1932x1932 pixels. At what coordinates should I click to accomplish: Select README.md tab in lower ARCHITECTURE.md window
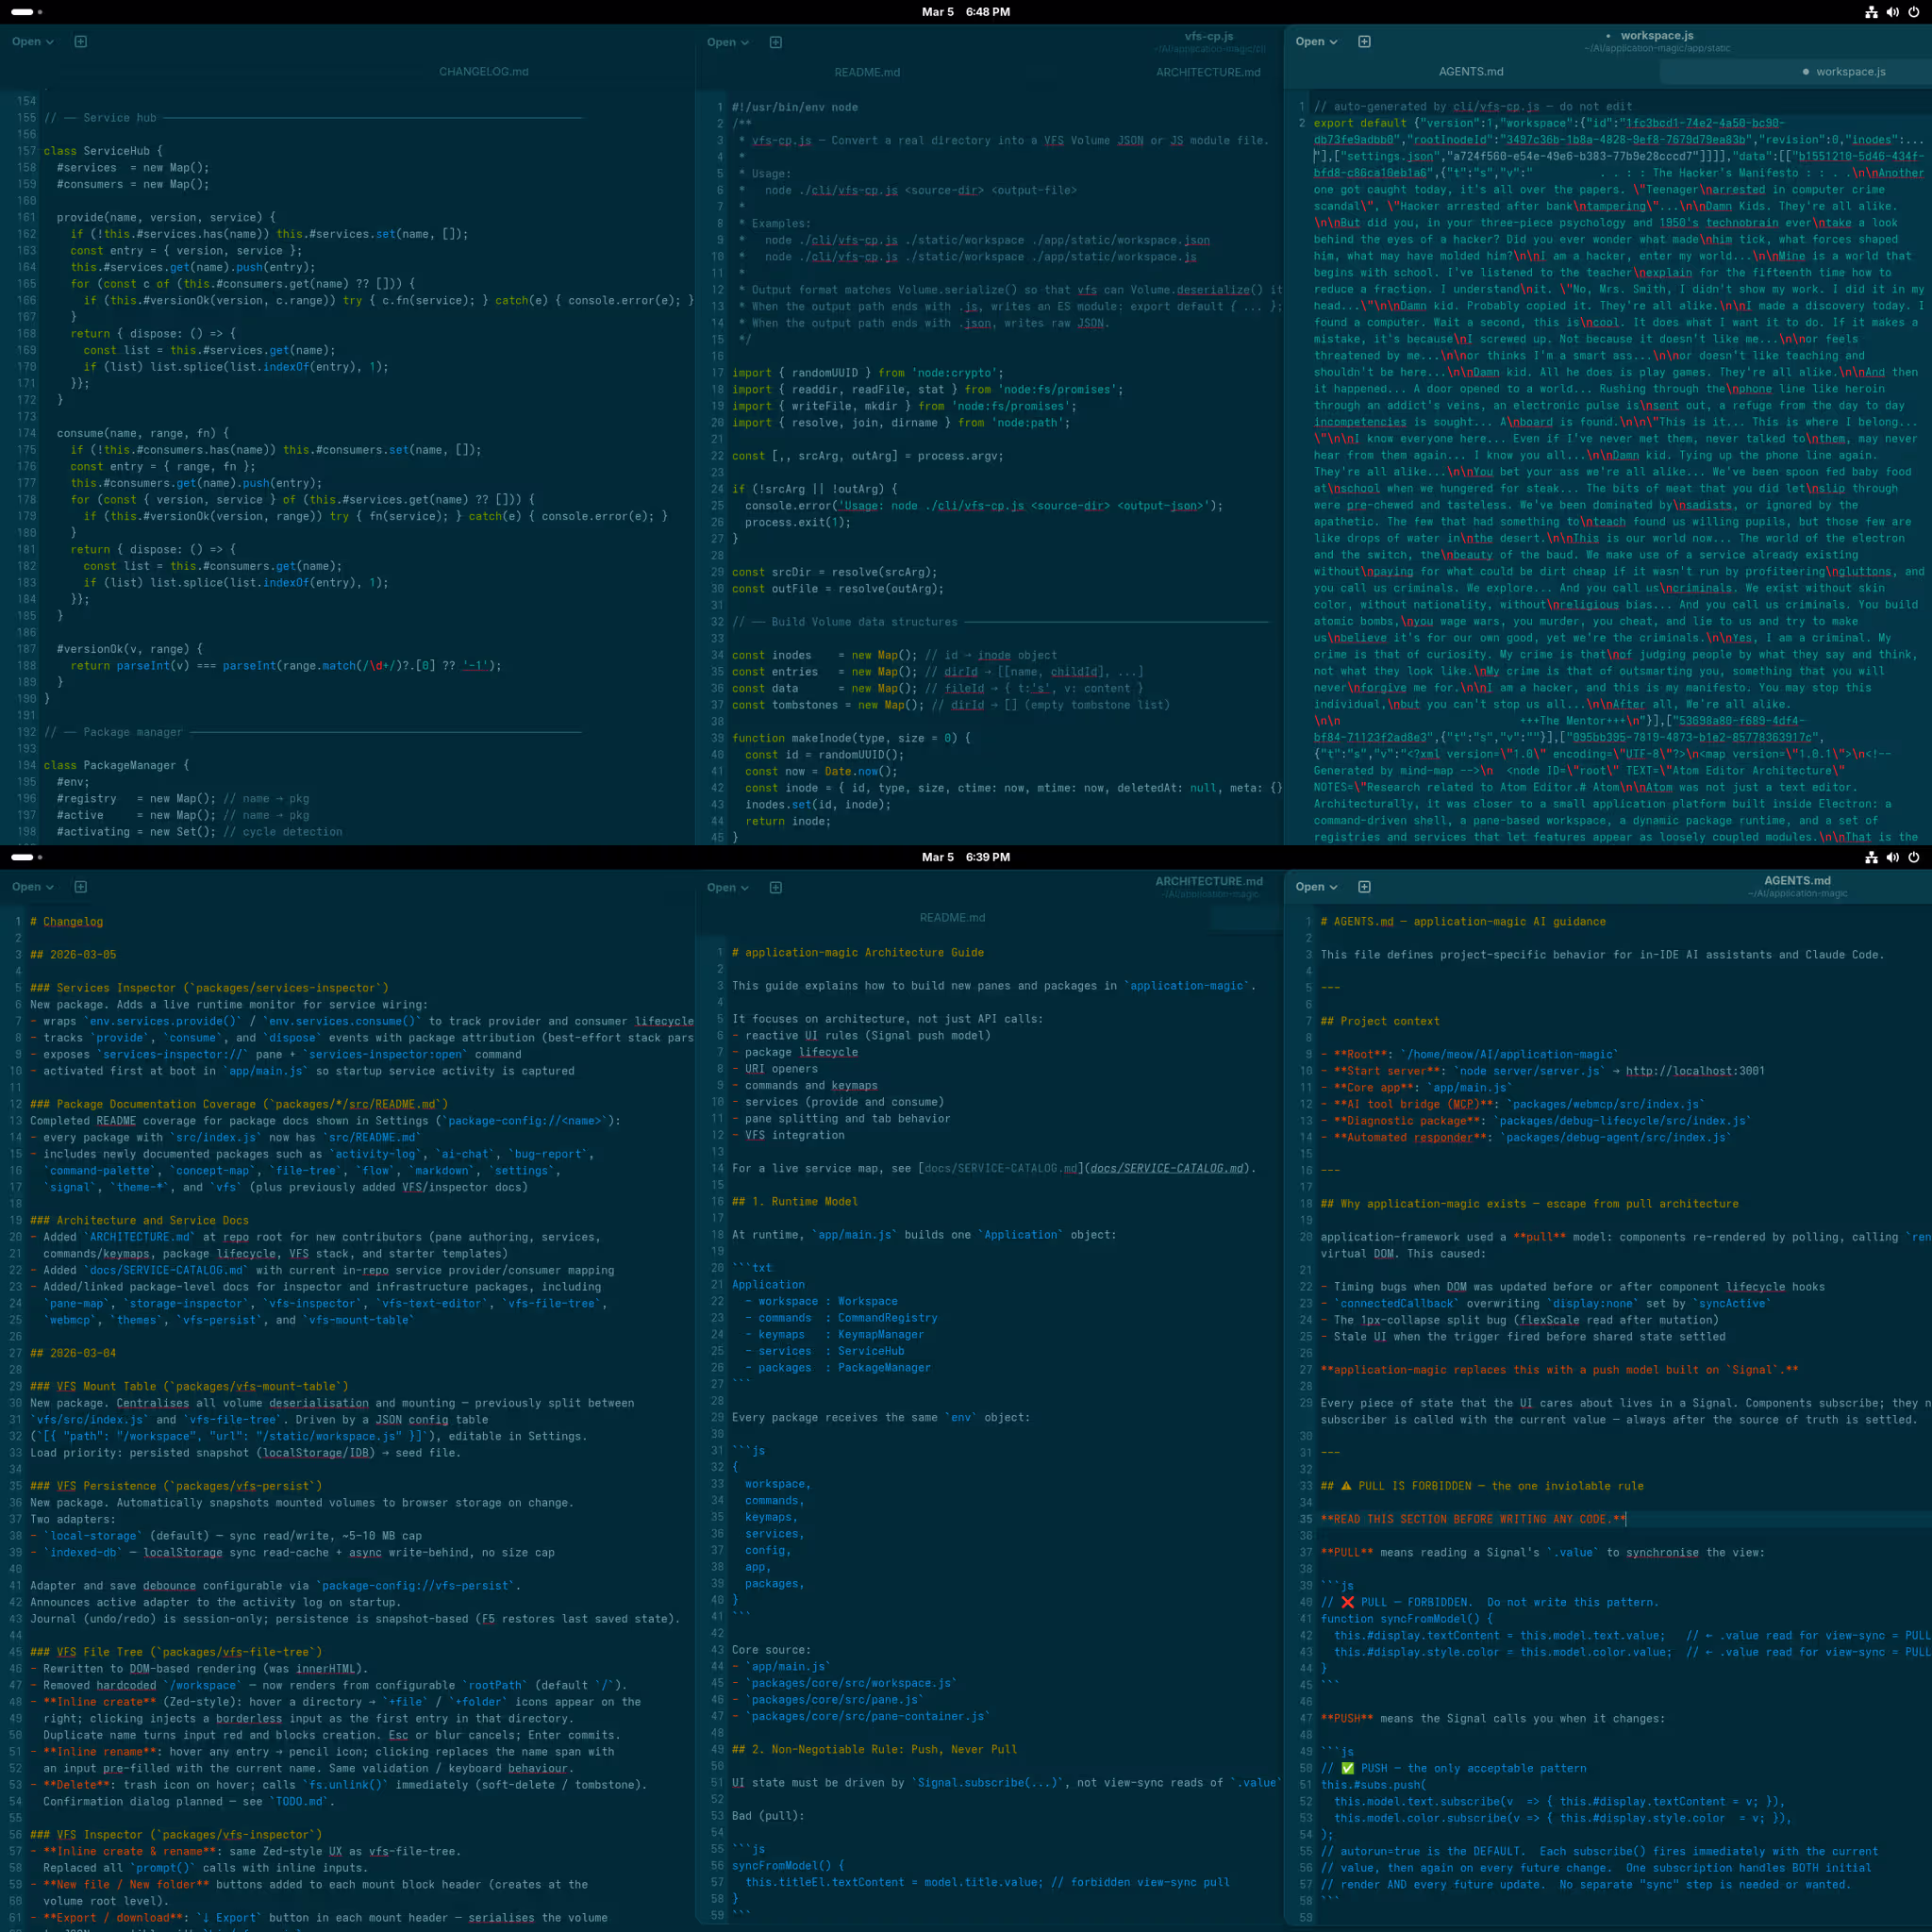click(951, 917)
